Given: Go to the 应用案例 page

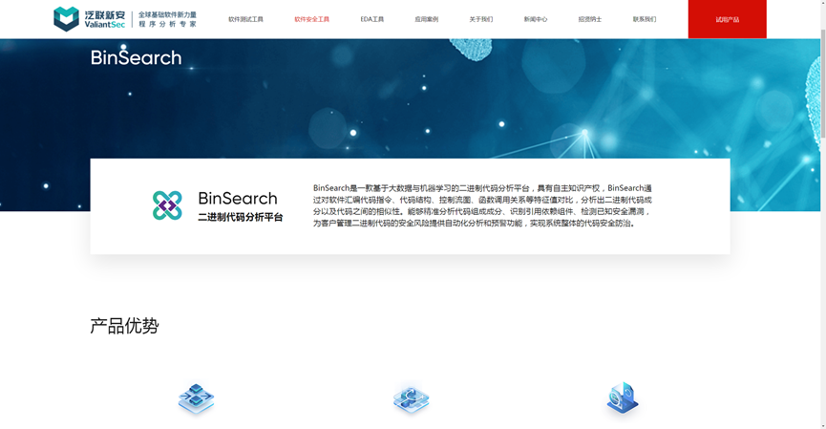Looking at the screenshot, I should 426,19.
